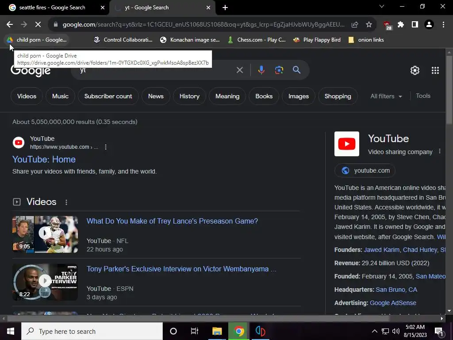453x340 pixels.
Task: Click the Google logo
Action: pos(31,70)
